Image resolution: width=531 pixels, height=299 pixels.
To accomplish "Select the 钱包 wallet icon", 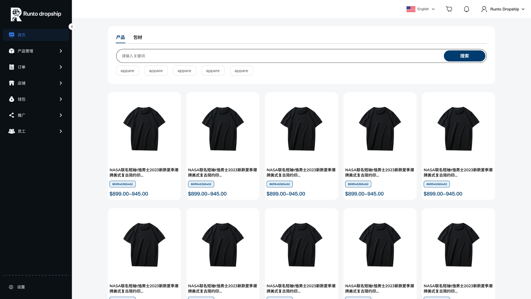I will click(x=12, y=99).
